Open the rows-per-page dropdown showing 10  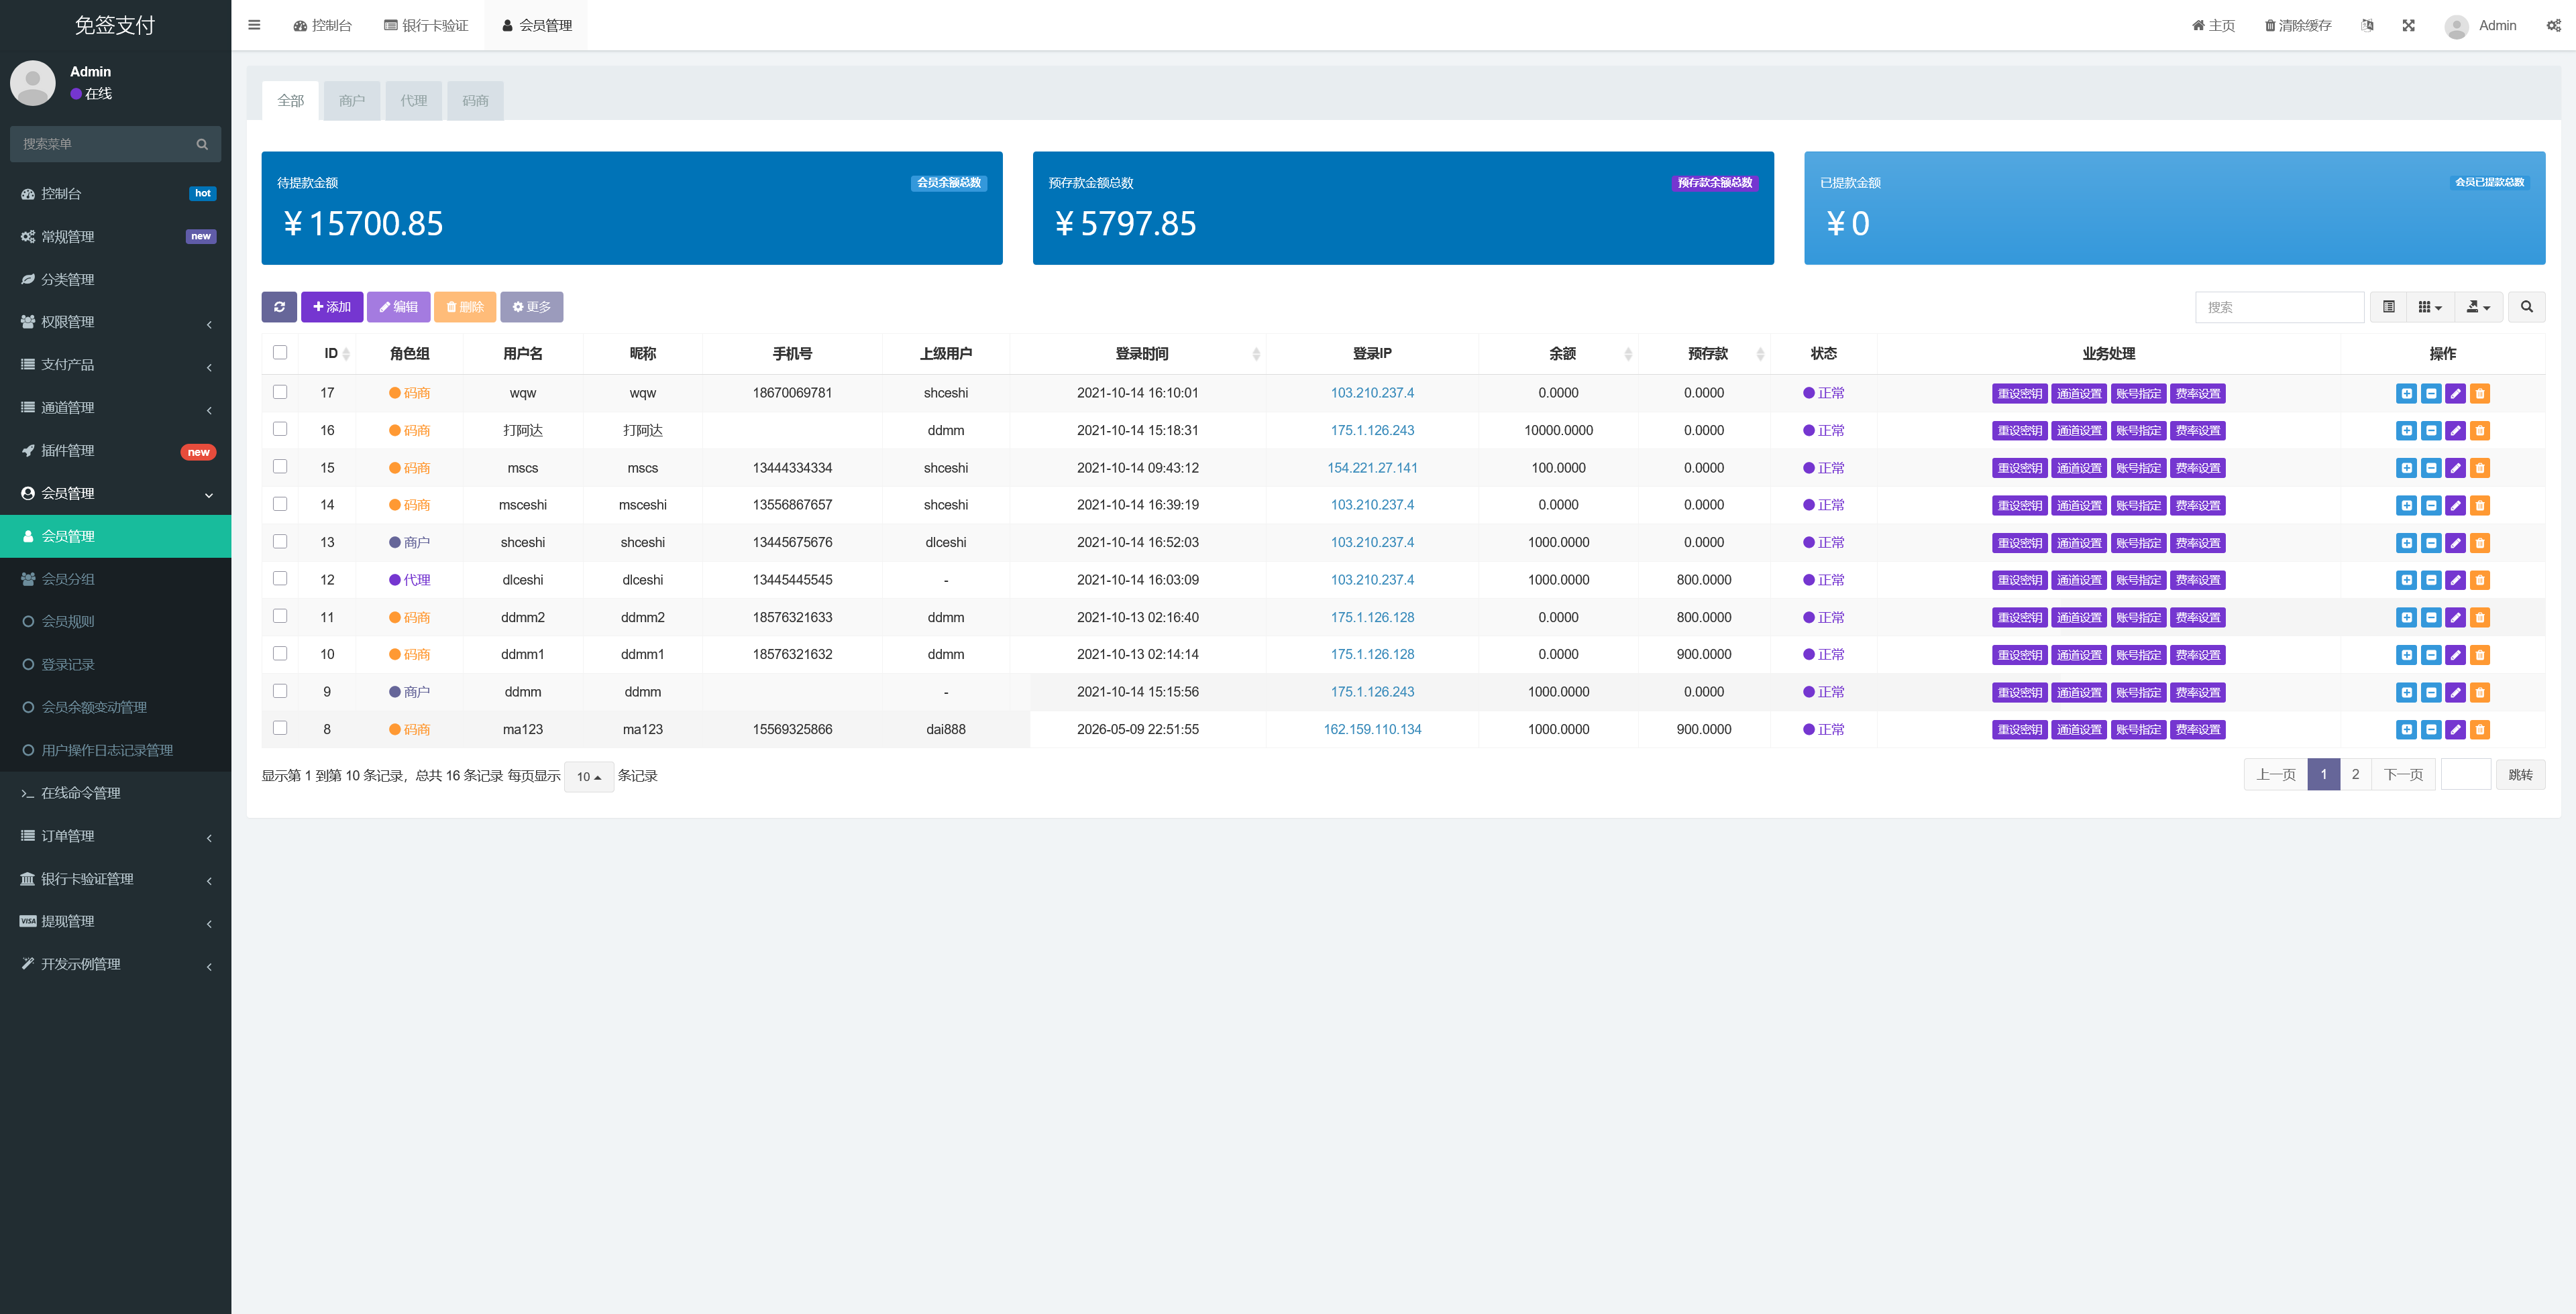click(589, 776)
